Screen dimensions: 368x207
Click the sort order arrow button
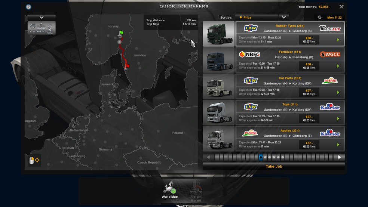(284, 18)
